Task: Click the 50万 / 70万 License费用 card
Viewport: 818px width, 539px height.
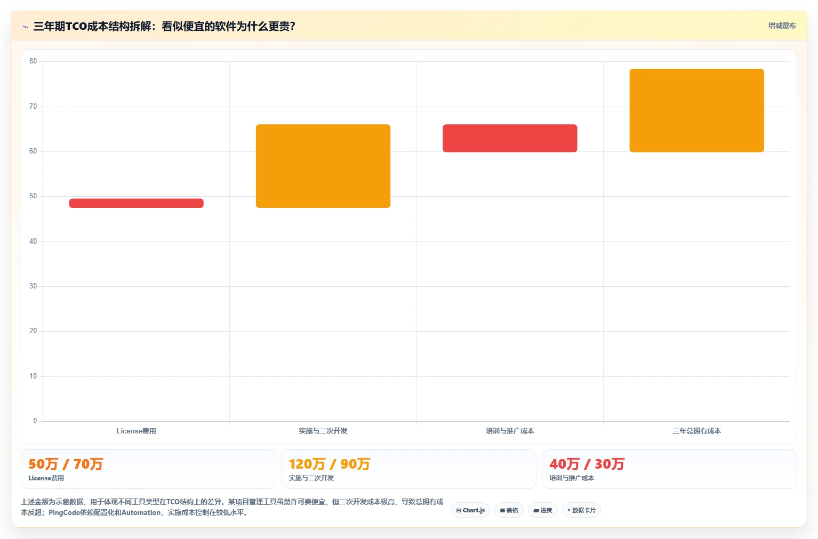Action: (x=148, y=469)
